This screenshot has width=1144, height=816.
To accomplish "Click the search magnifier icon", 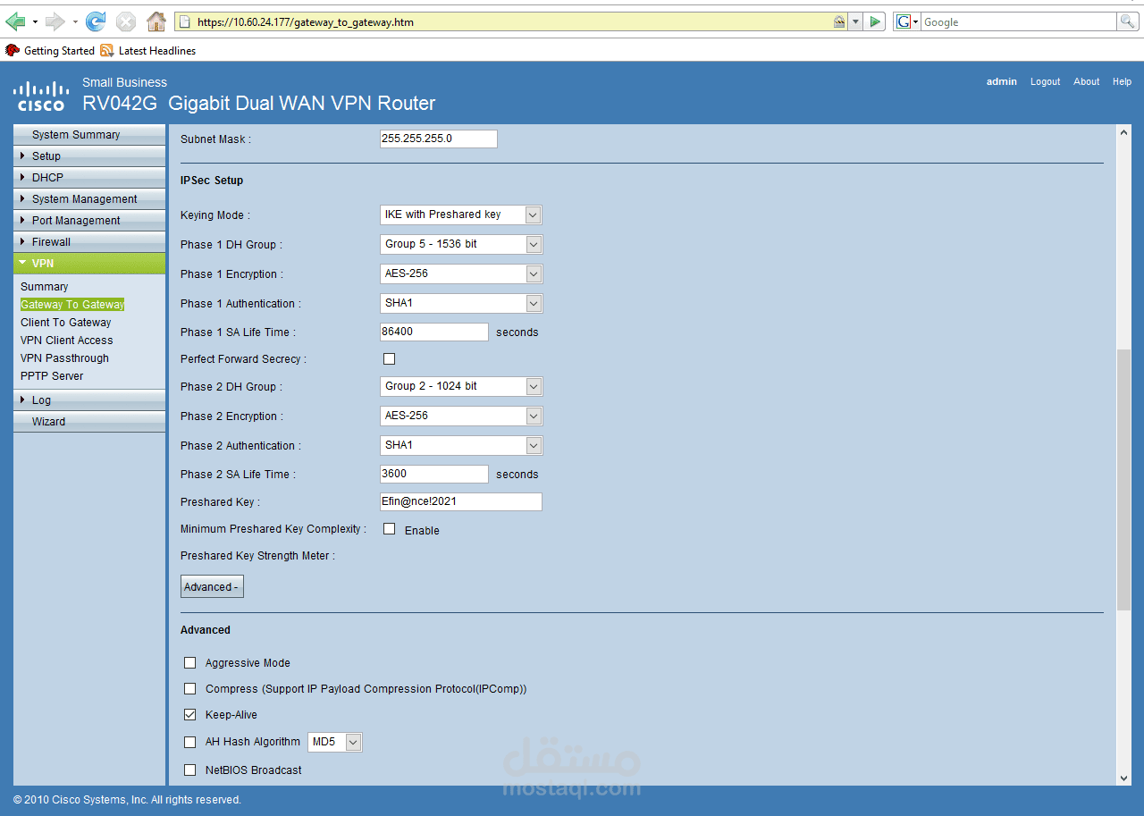I will 1128,21.
